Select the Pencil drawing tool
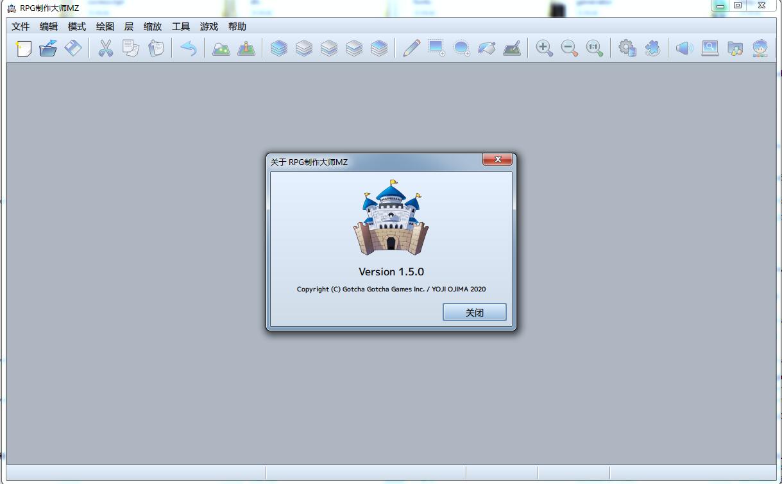The image size is (782, 484). tap(411, 48)
